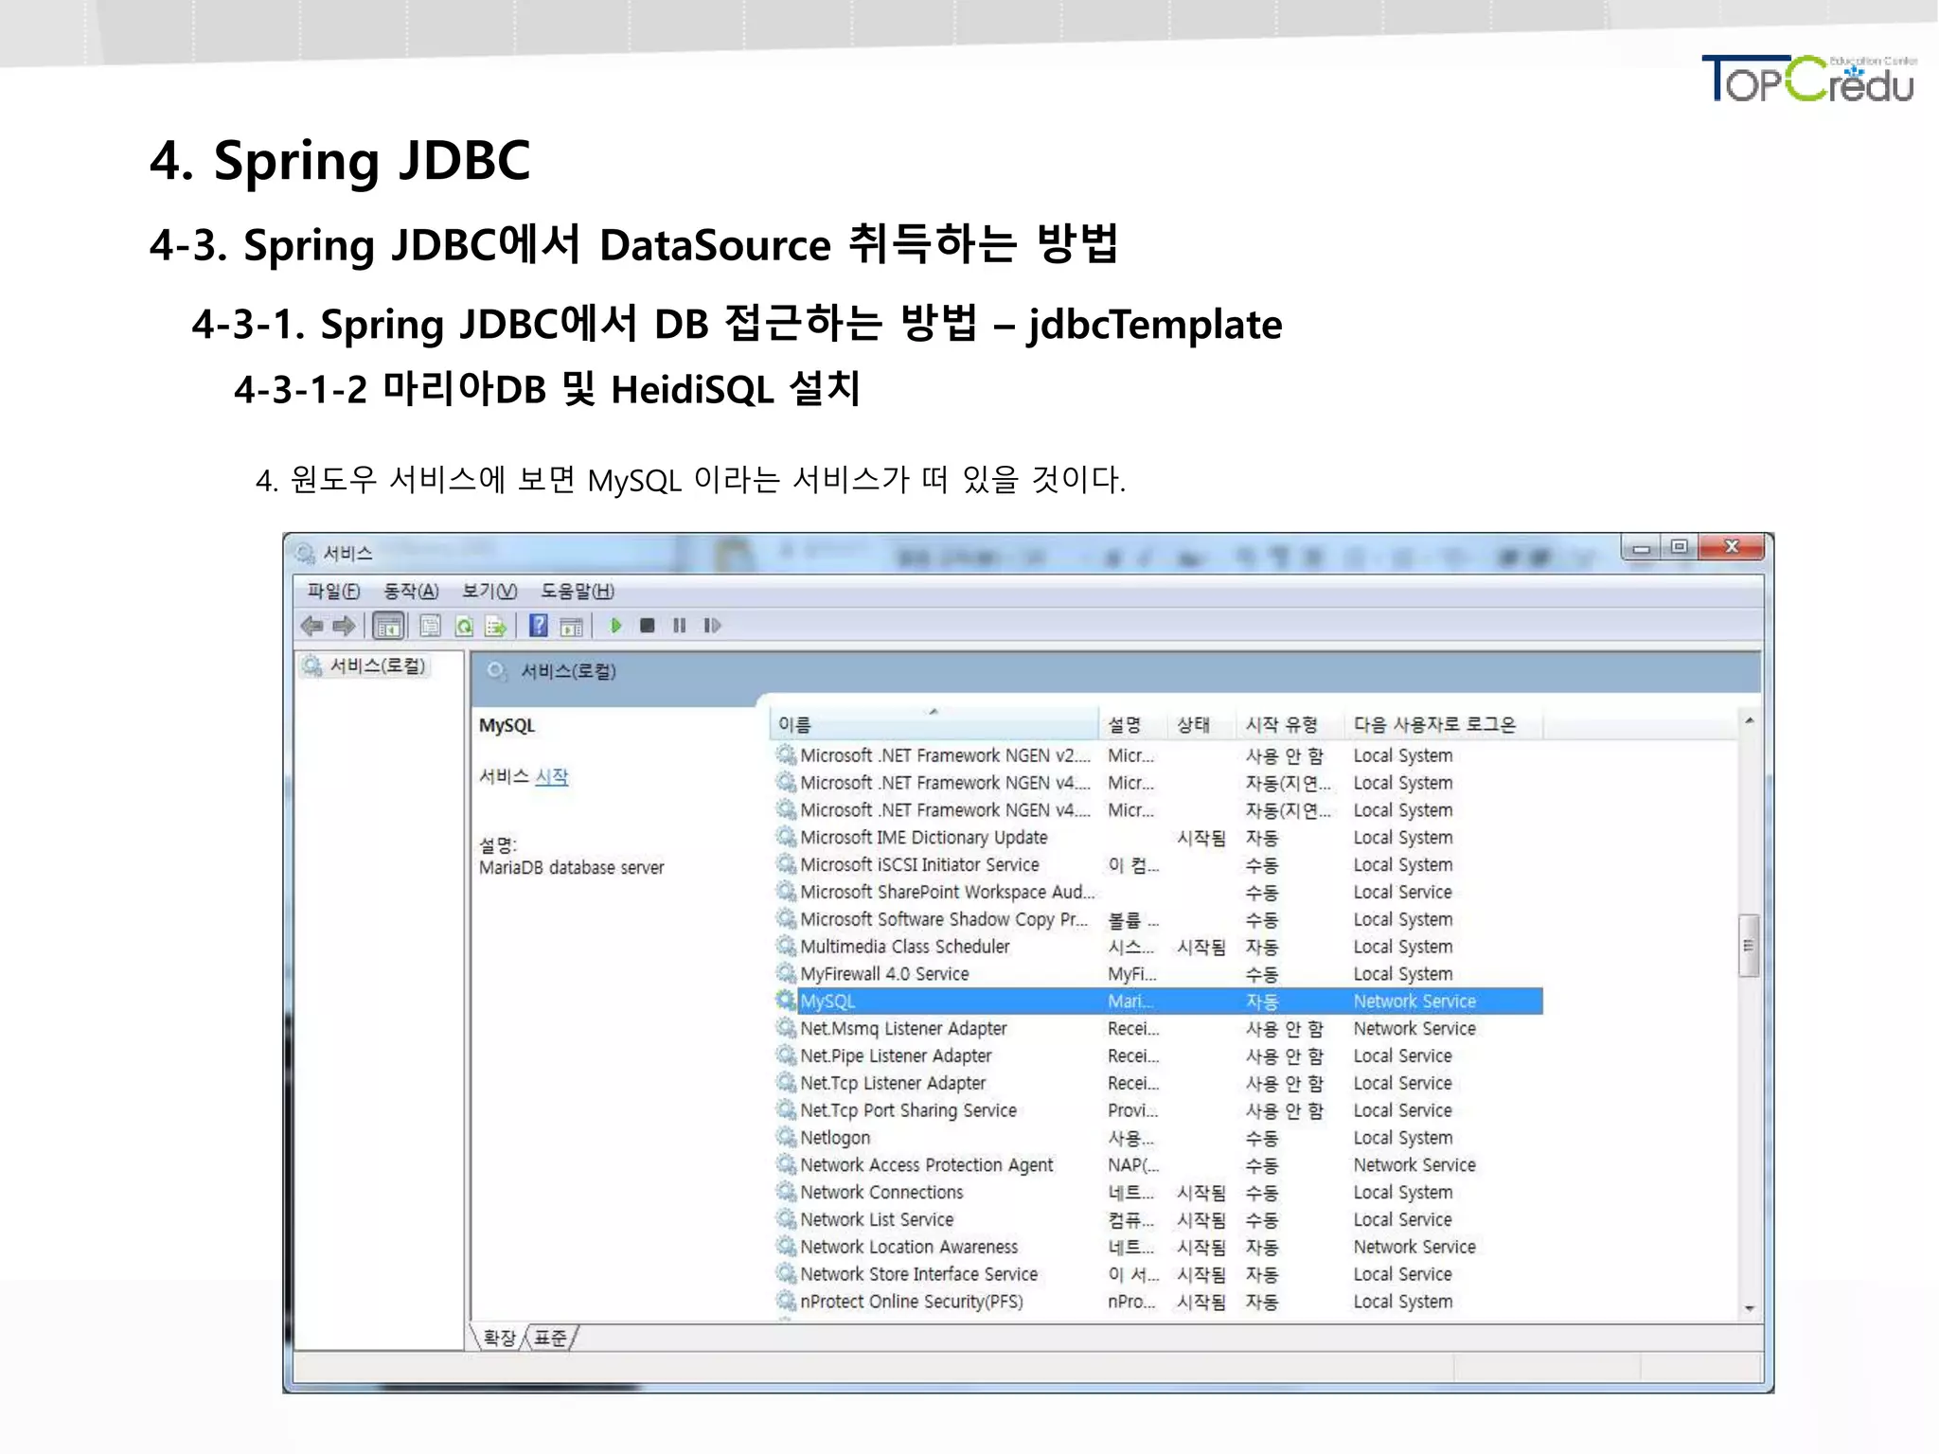
Task: Select the Network Connections row
Action: tap(1159, 1193)
